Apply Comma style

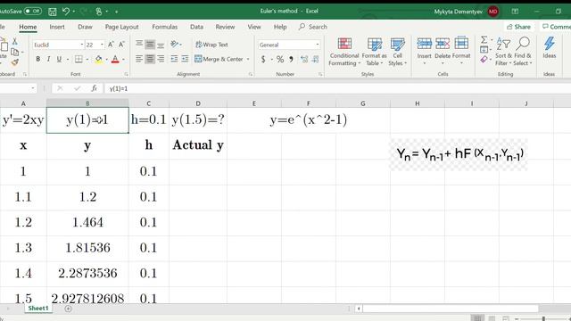click(291, 59)
